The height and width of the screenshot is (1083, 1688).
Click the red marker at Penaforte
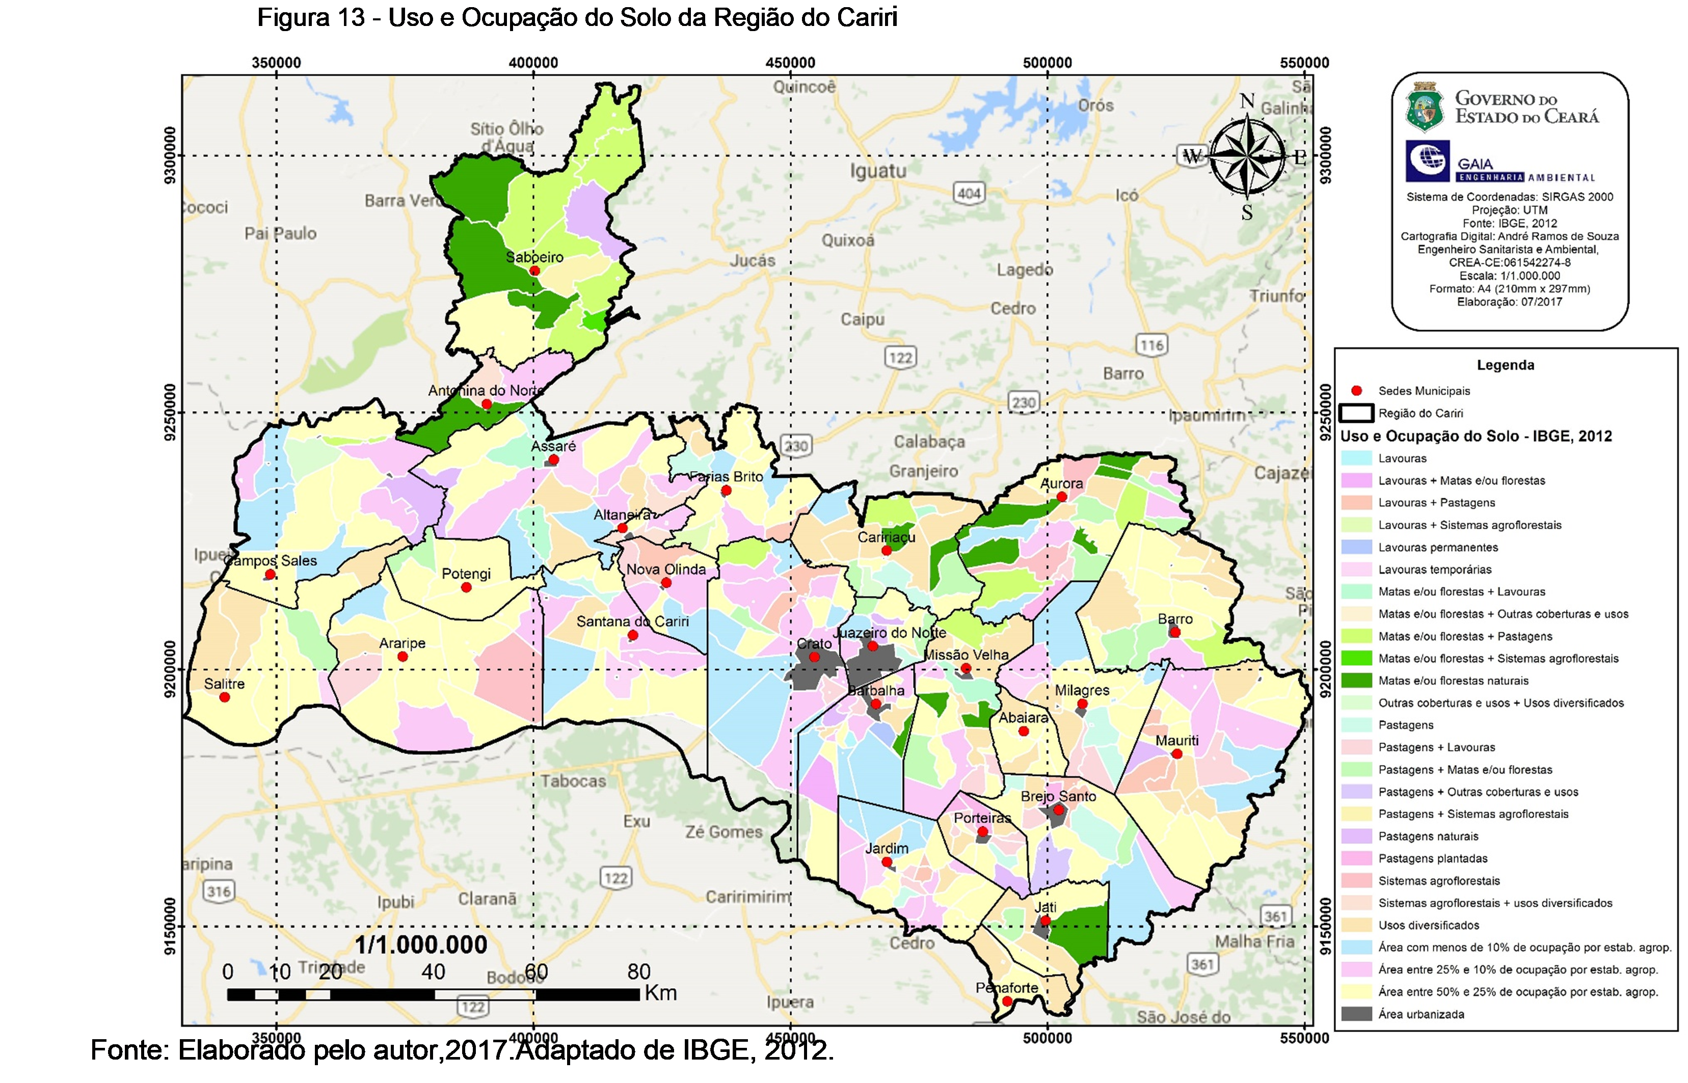[x=1007, y=1001]
